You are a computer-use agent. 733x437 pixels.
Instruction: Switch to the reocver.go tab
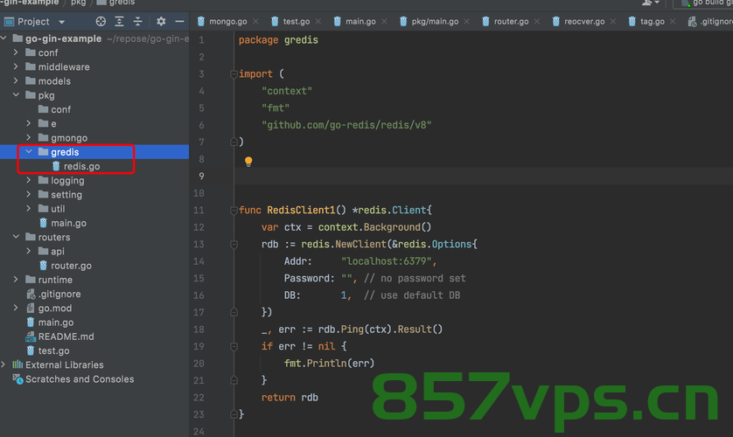(584, 22)
